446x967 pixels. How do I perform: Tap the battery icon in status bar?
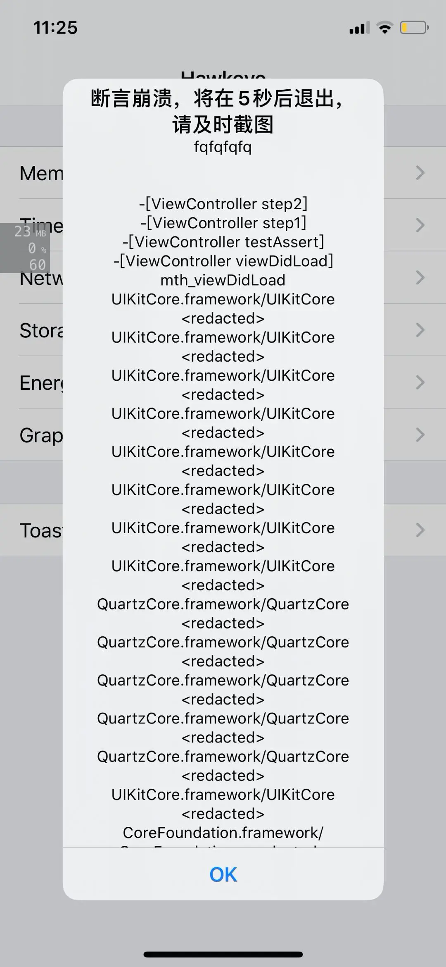tap(414, 28)
